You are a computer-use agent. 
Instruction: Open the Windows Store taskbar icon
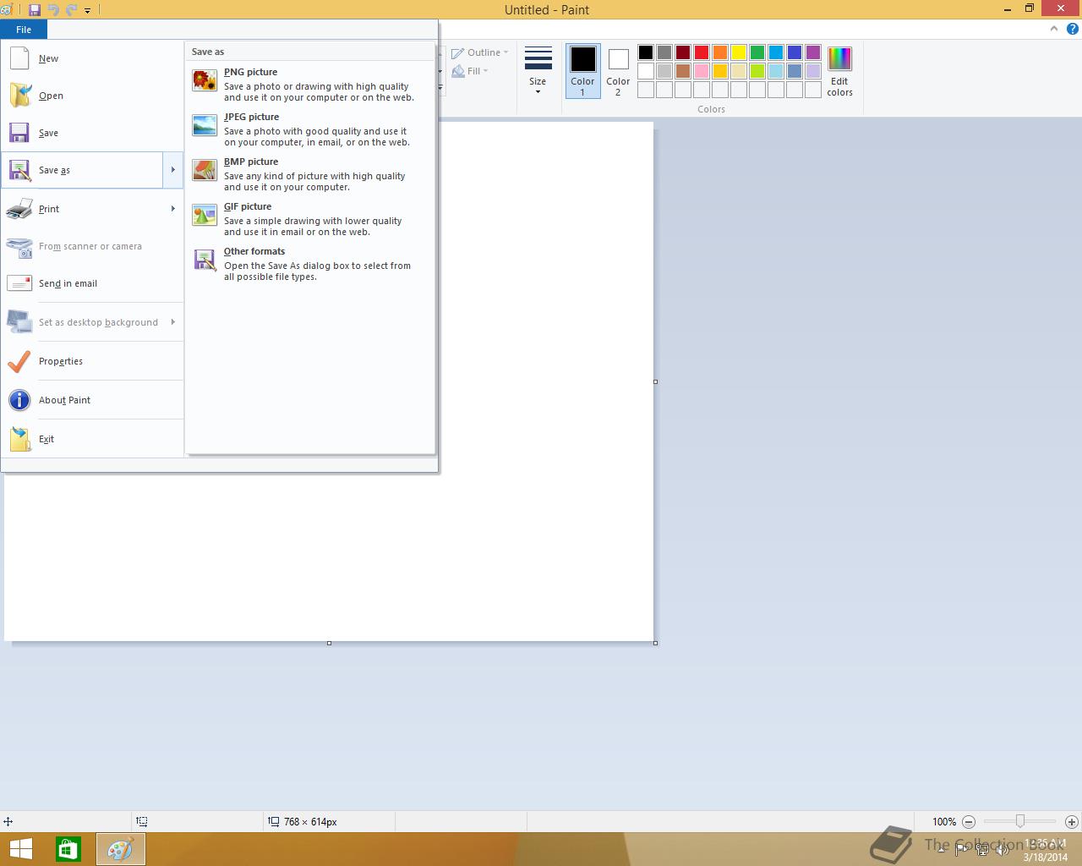68,849
